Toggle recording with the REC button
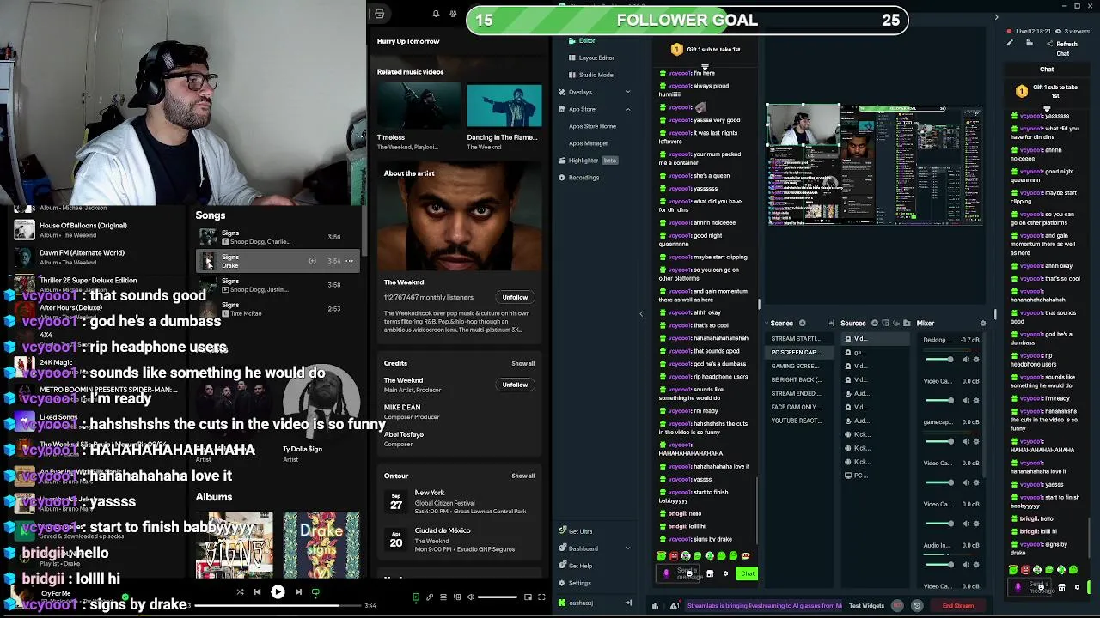Viewport: 1100px width, 618px height. click(898, 606)
